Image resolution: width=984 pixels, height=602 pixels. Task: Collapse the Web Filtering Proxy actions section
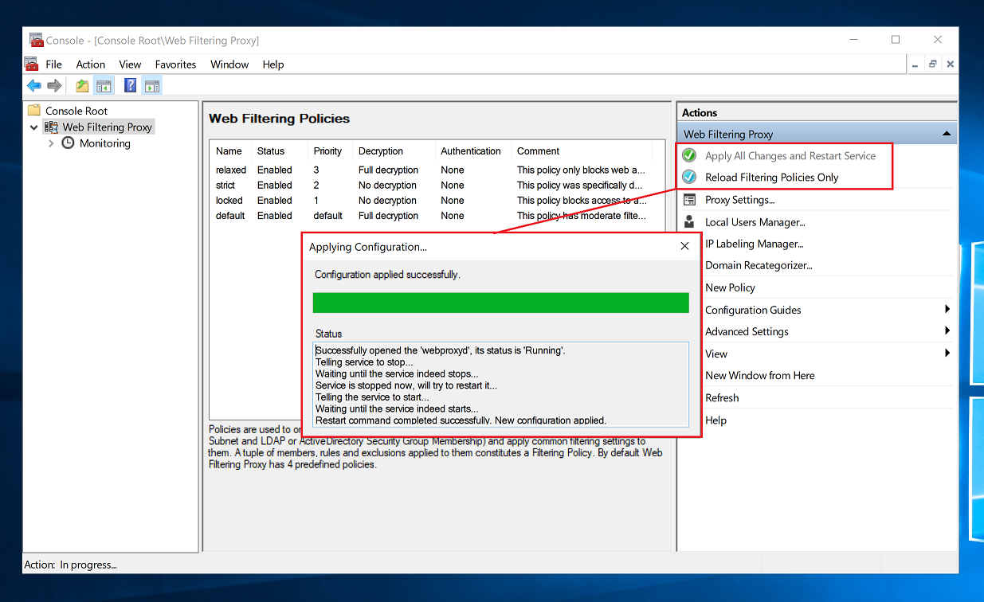point(946,134)
